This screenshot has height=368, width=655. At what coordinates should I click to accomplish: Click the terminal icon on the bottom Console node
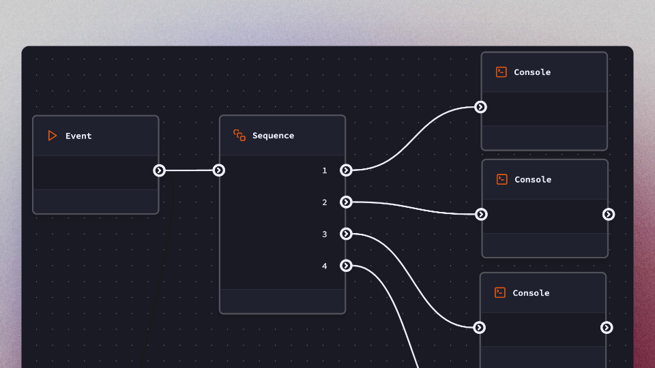coord(500,293)
